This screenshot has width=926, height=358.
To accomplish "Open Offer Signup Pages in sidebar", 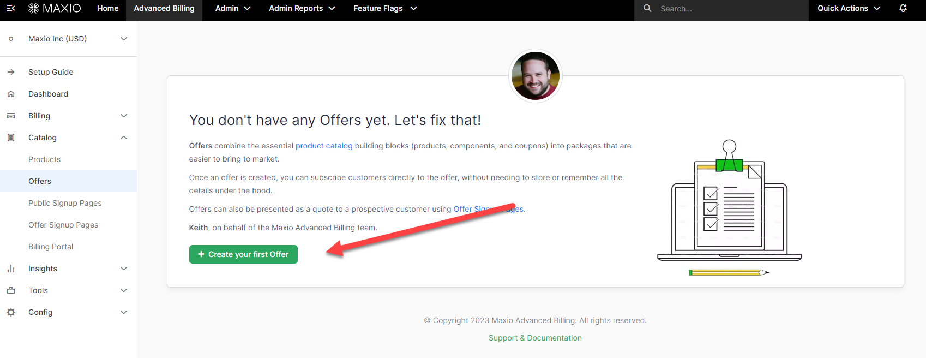I will pos(63,225).
